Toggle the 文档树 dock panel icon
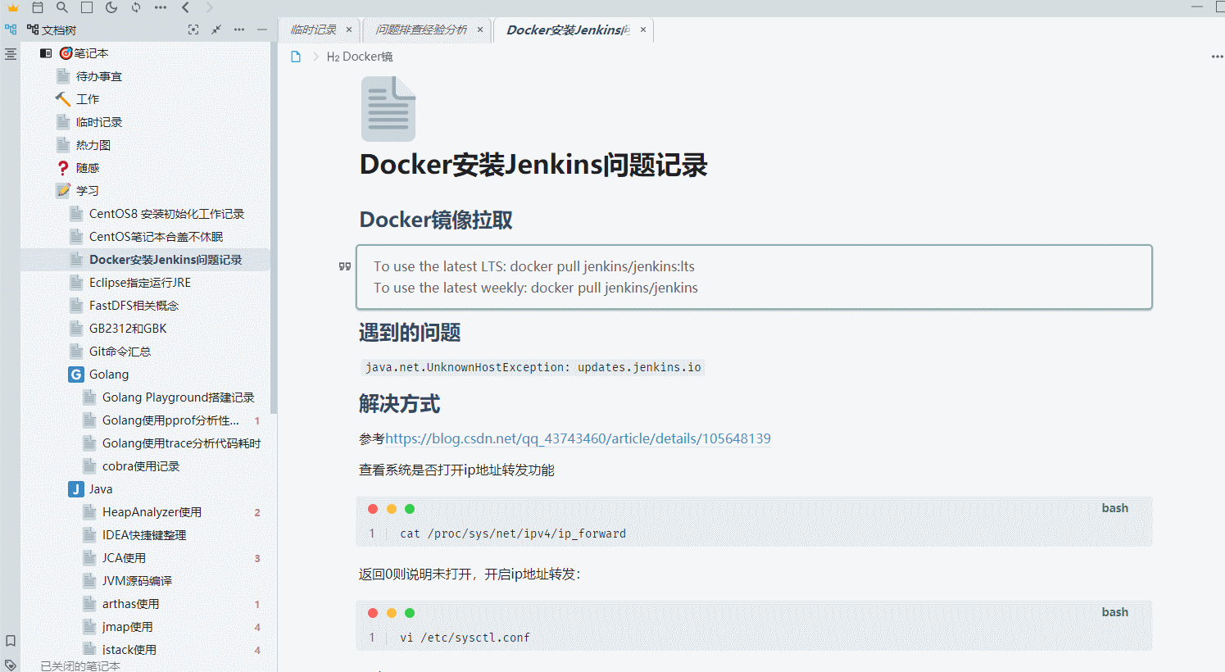This screenshot has height=672, width=1225. [x=11, y=30]
